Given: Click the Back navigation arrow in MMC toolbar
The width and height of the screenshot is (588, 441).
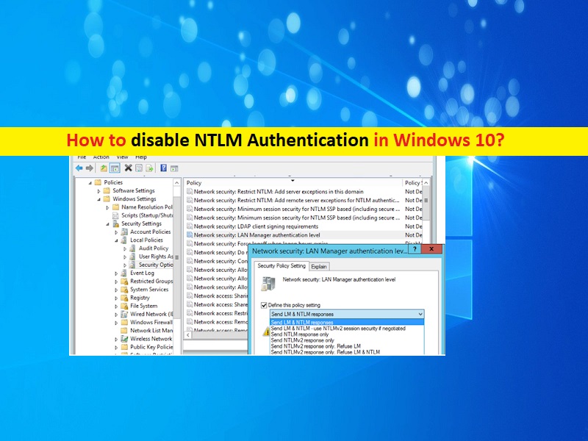Looking at the screenshot, I should 79,168.
